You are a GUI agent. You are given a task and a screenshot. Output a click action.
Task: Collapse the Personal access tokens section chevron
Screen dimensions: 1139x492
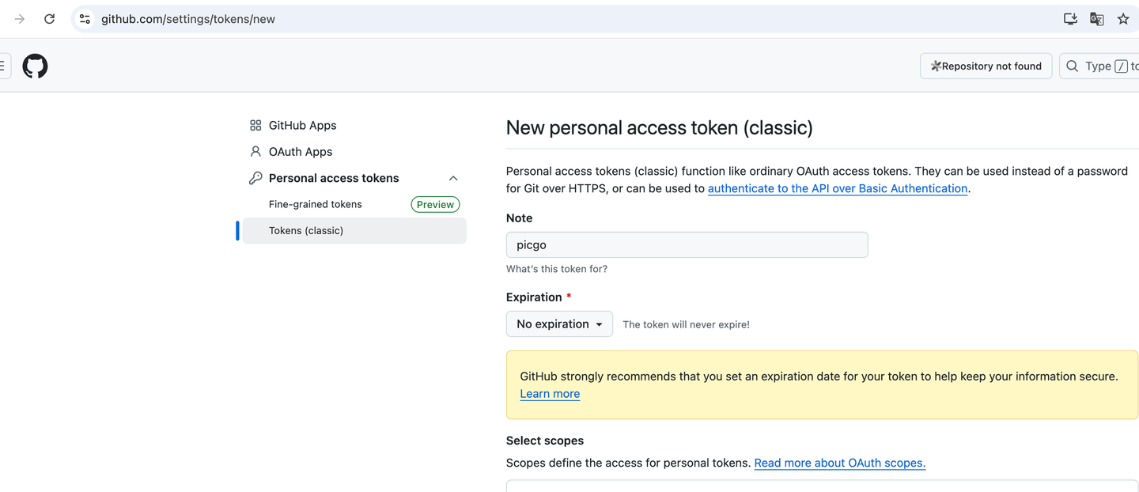pos(452,178)
